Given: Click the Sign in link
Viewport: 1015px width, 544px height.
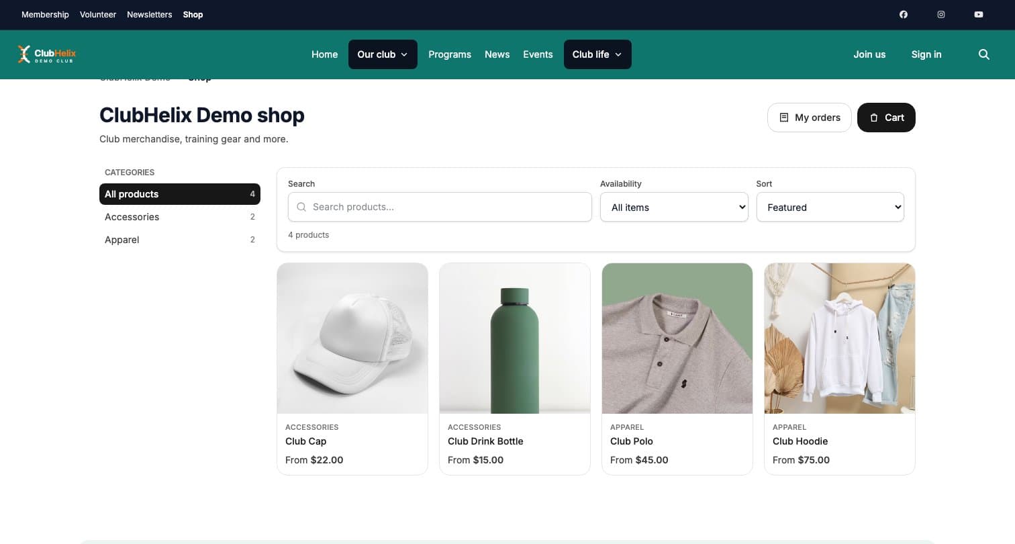Looking at the screenshot, I should (926, 54).
